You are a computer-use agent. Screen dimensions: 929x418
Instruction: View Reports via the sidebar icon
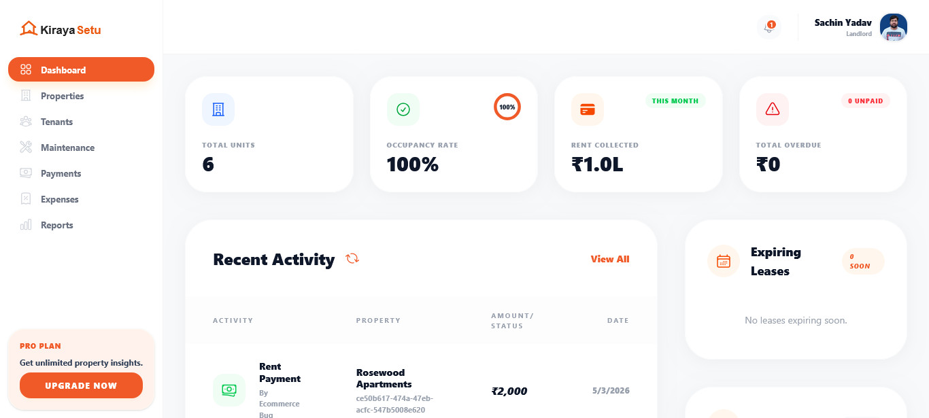tap(26, 225)
